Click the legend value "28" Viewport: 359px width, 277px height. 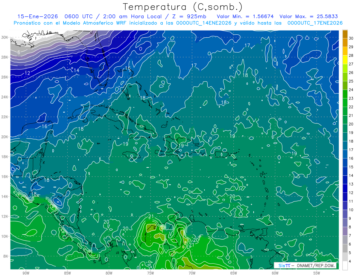click(x=351, y=56)
